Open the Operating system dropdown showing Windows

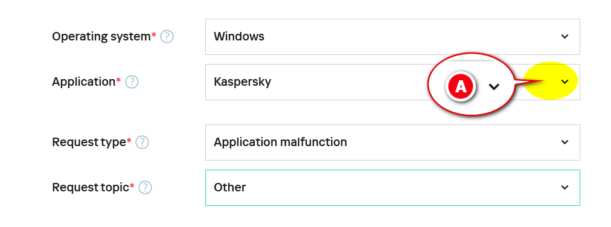tap(392, 37)
